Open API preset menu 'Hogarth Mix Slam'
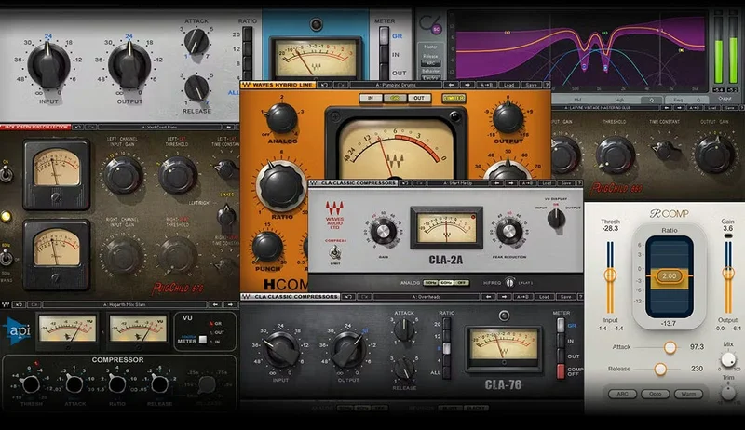Viewport: 745px width, 430px height. click(125, 304)
